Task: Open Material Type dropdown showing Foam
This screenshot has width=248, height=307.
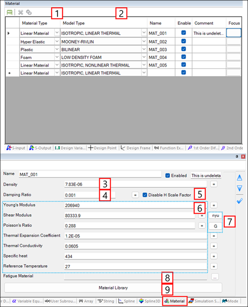Action: 57,57
